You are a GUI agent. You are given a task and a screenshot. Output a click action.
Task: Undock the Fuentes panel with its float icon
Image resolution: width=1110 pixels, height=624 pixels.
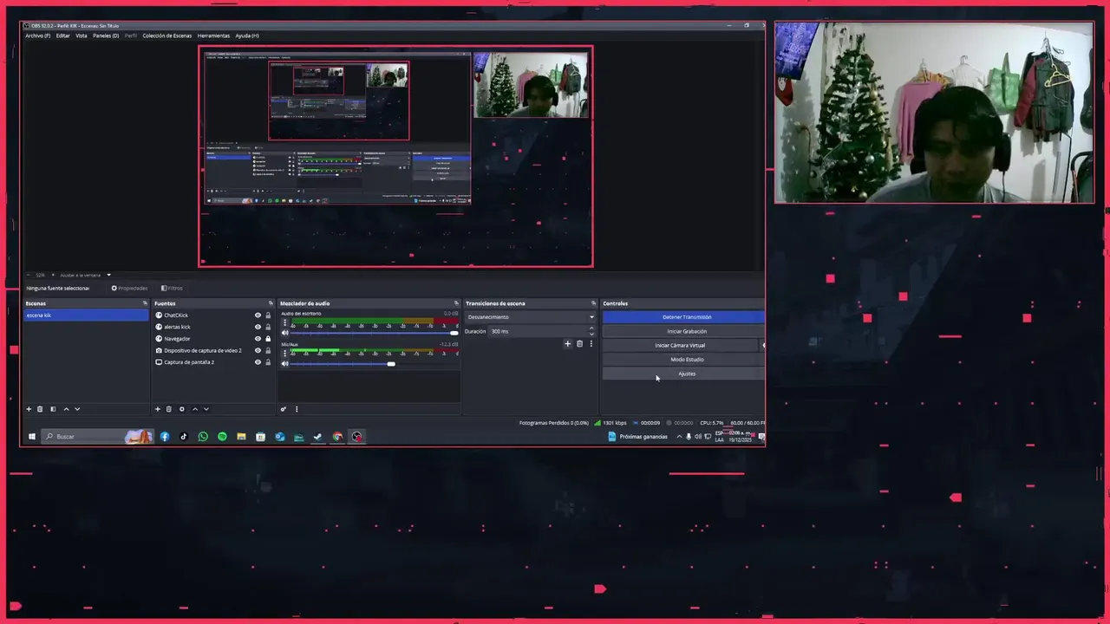pos(271,303)
